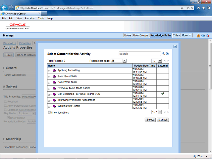Open the Favorites menu

(x=30, y=19)
